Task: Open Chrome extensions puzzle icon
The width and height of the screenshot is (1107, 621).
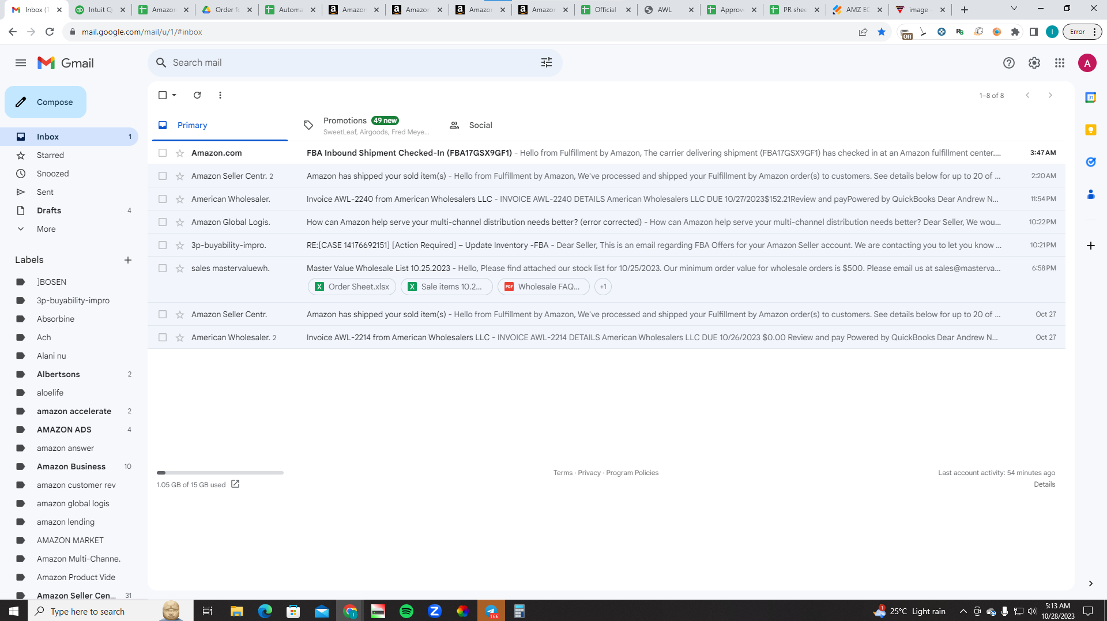Action: pyautogui.click(x=1015, y=32)
